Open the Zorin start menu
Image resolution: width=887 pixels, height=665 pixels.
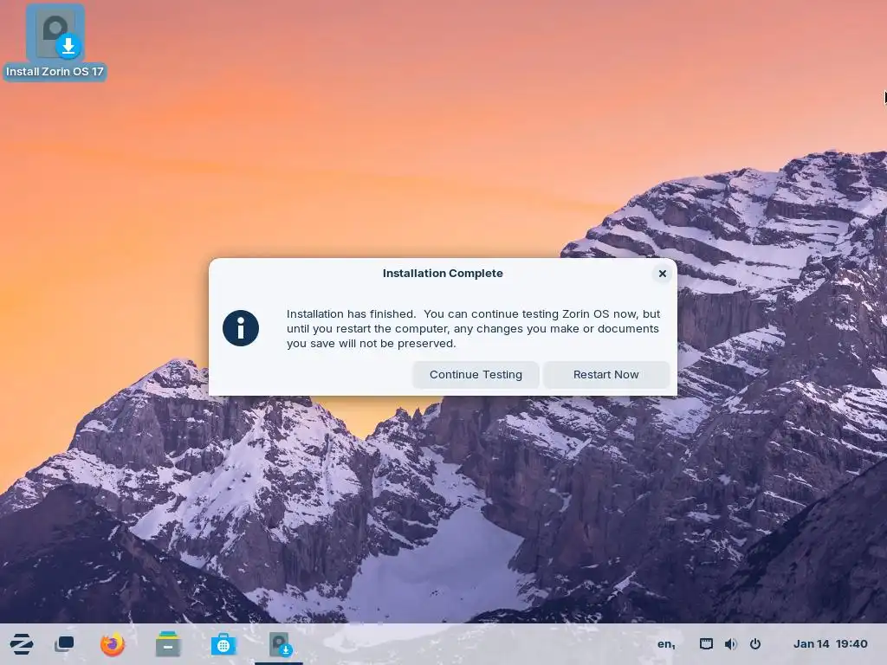pos(22,644)
